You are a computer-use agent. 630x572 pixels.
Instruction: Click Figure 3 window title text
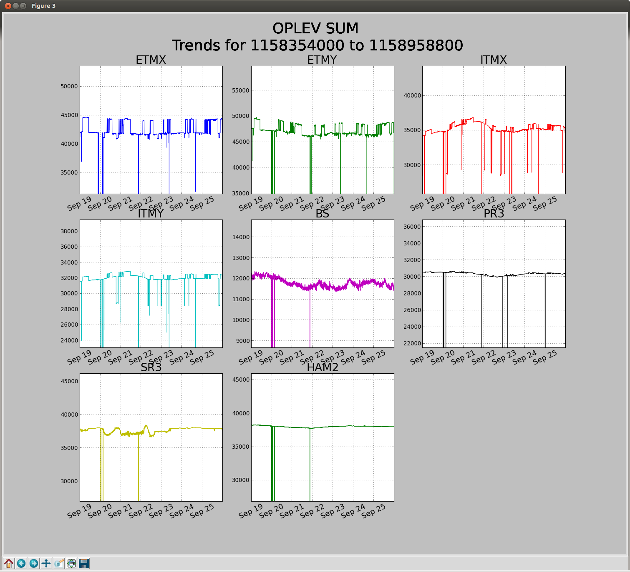coord(43,6)
